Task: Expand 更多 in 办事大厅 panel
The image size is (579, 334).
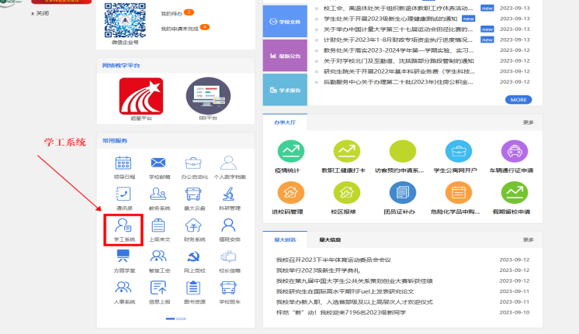Action: click(528, 122)
